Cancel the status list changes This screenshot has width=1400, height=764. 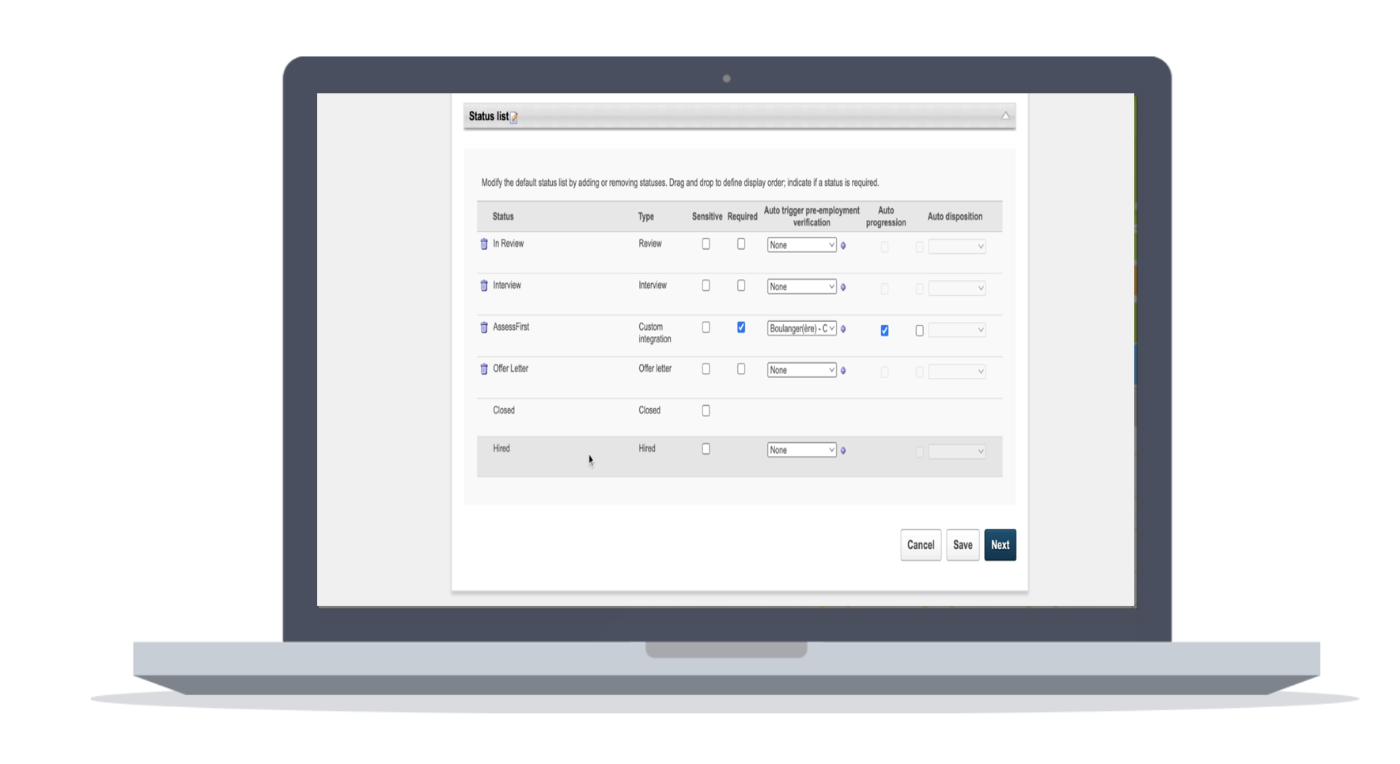tap(921, 545)
